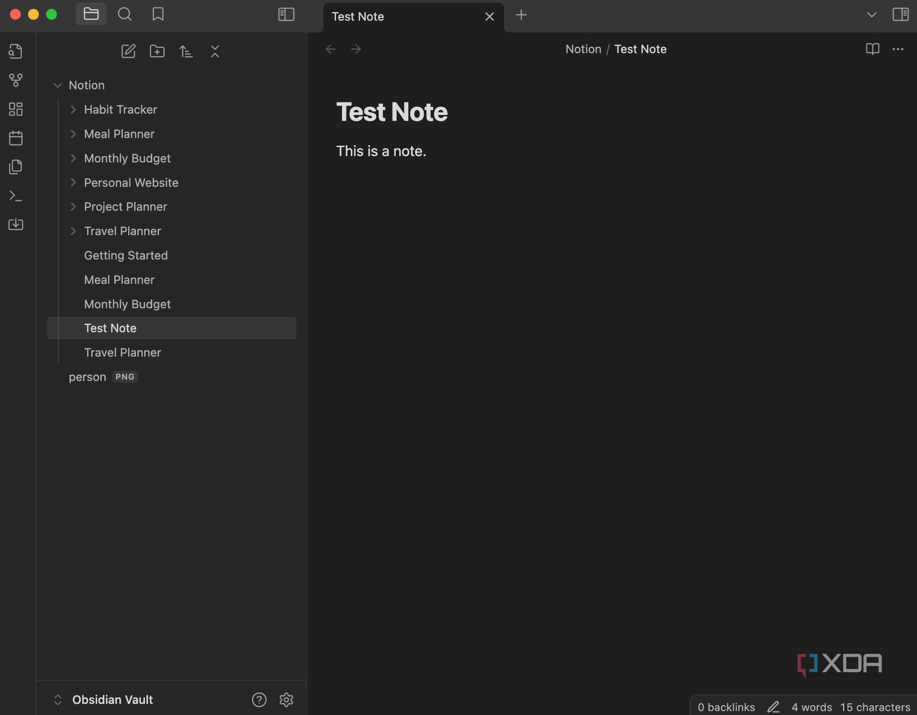Screen dimensions: 917x715
Task: Toggle the right sidebar
Action: pos(900,14)
